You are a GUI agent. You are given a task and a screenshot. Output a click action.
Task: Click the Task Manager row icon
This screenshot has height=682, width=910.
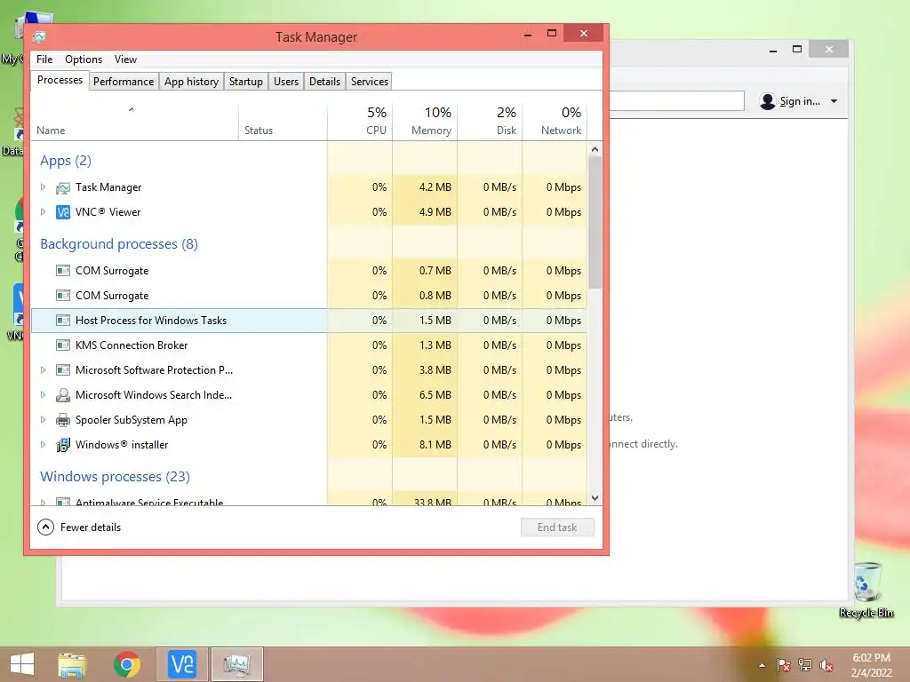tap(63, 188)
